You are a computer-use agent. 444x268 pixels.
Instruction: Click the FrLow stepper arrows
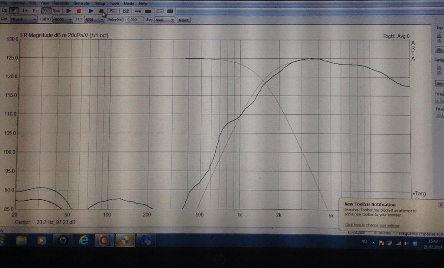click(x=440, y=115)
